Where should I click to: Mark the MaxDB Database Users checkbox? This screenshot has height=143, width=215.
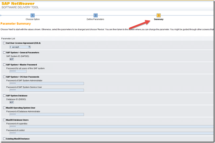click(x=4, y=120)
